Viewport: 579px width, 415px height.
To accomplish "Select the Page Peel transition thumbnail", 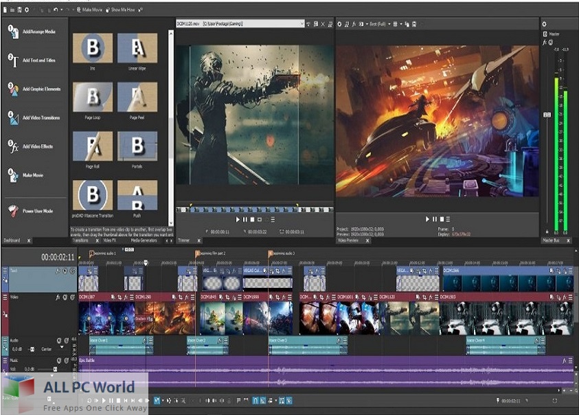I will (x=137, y=97).
